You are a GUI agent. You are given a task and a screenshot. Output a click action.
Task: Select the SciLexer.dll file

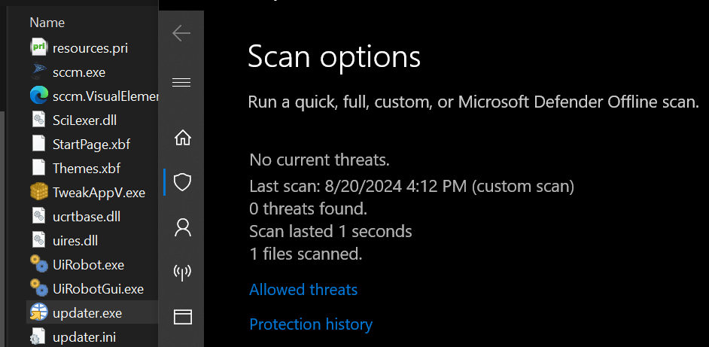pos(84,120)
